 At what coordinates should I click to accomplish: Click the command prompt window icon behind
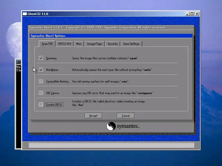pyautogui.click(x=18, y=62)
